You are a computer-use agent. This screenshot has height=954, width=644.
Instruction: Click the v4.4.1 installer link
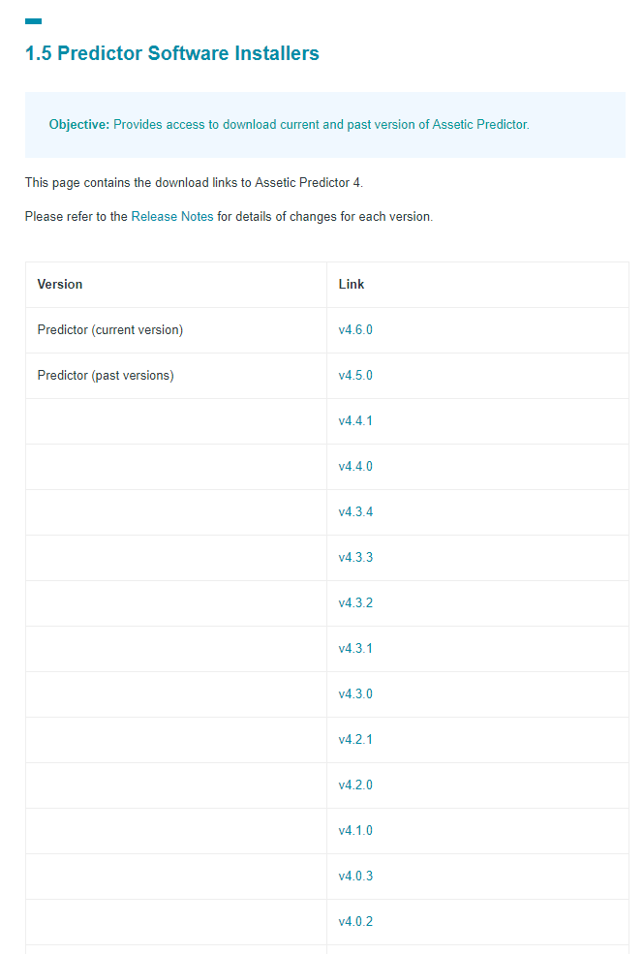point(355,421)
